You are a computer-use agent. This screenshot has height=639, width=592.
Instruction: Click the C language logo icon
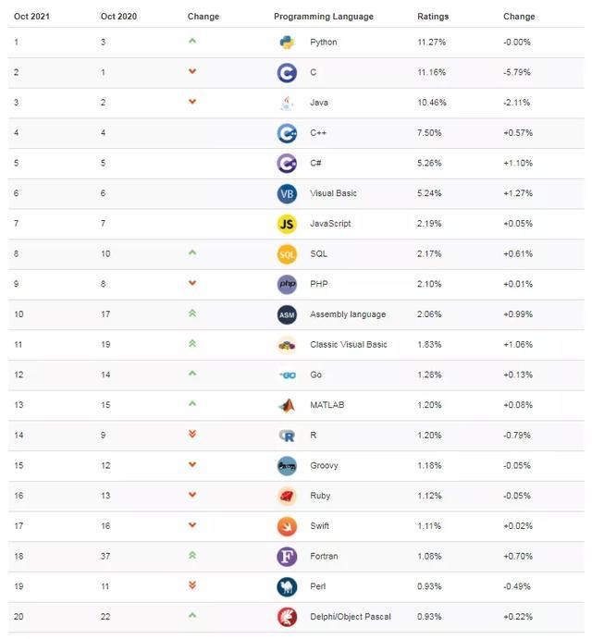click(x=287, y=72)
